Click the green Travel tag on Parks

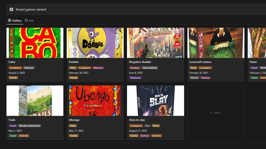click(x=254, y=78)
